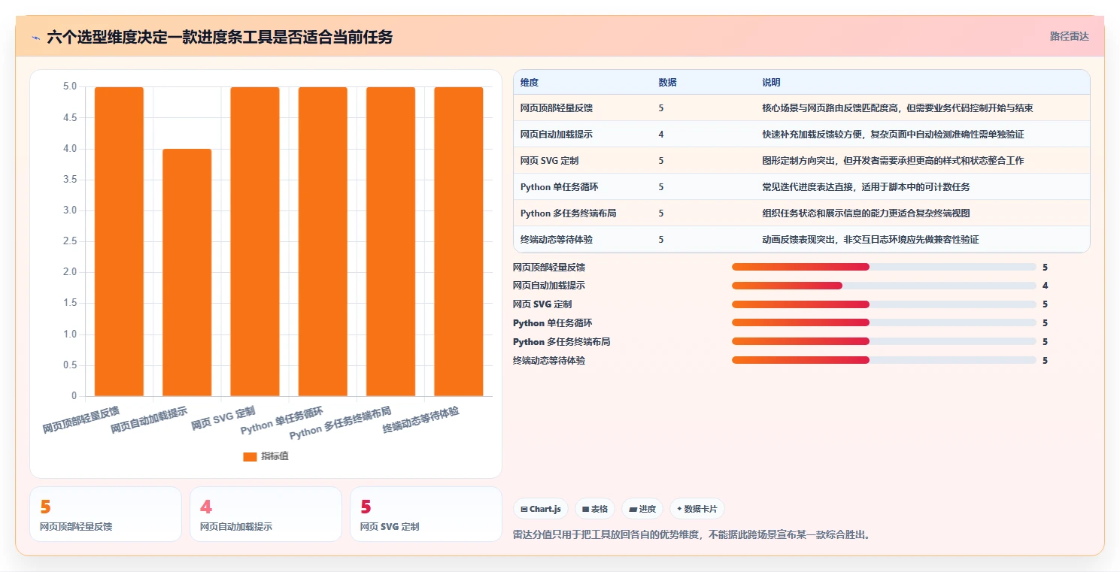Click the 路径雷达 label in the header
The image size is (1120, 572).
(1069, 36)
